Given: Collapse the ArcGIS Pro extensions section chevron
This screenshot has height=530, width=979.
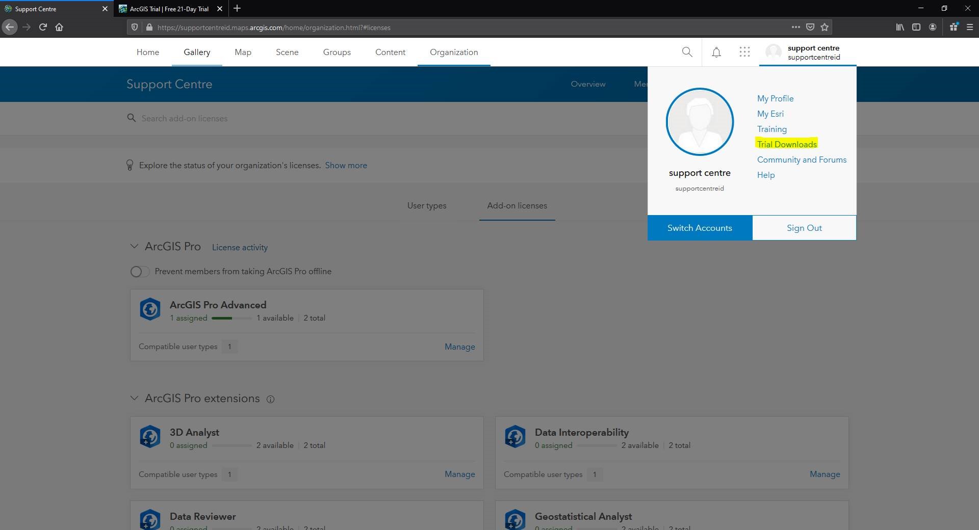Looking at the screenshot, I should coord(134,398).
